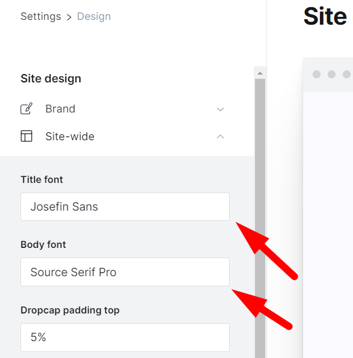The width and height of the screenshot is (353, 358).
Task: Click the Site design heading
Action: click(51, 79)
